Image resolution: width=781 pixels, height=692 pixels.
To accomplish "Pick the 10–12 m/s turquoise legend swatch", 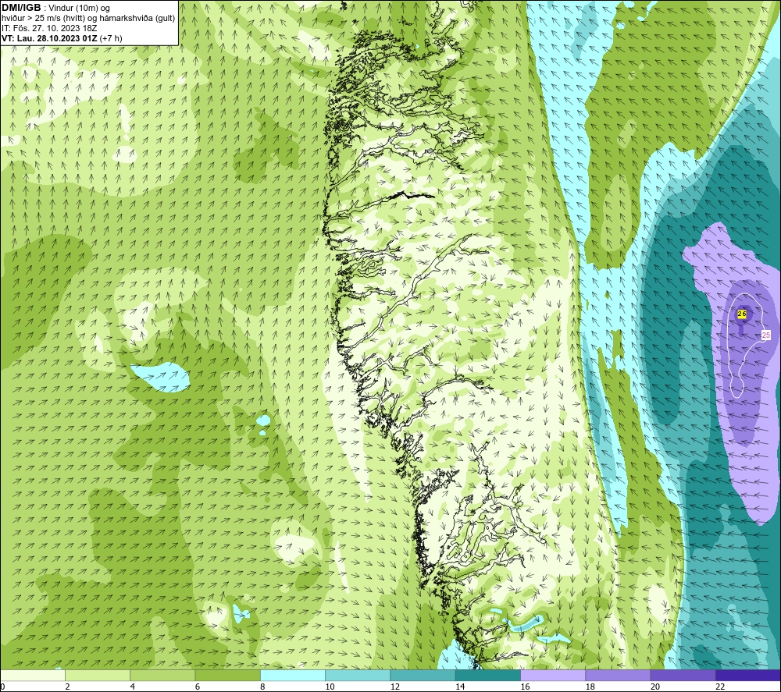I will coord(358,675).
